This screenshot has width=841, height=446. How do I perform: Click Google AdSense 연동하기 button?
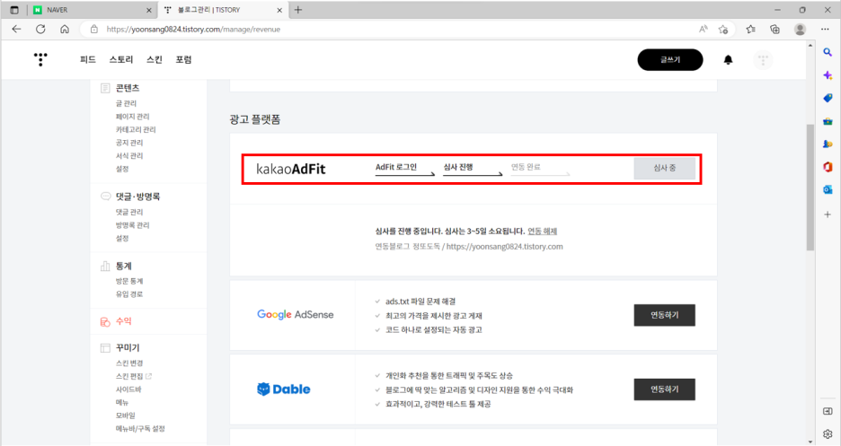tap(665, 315)
